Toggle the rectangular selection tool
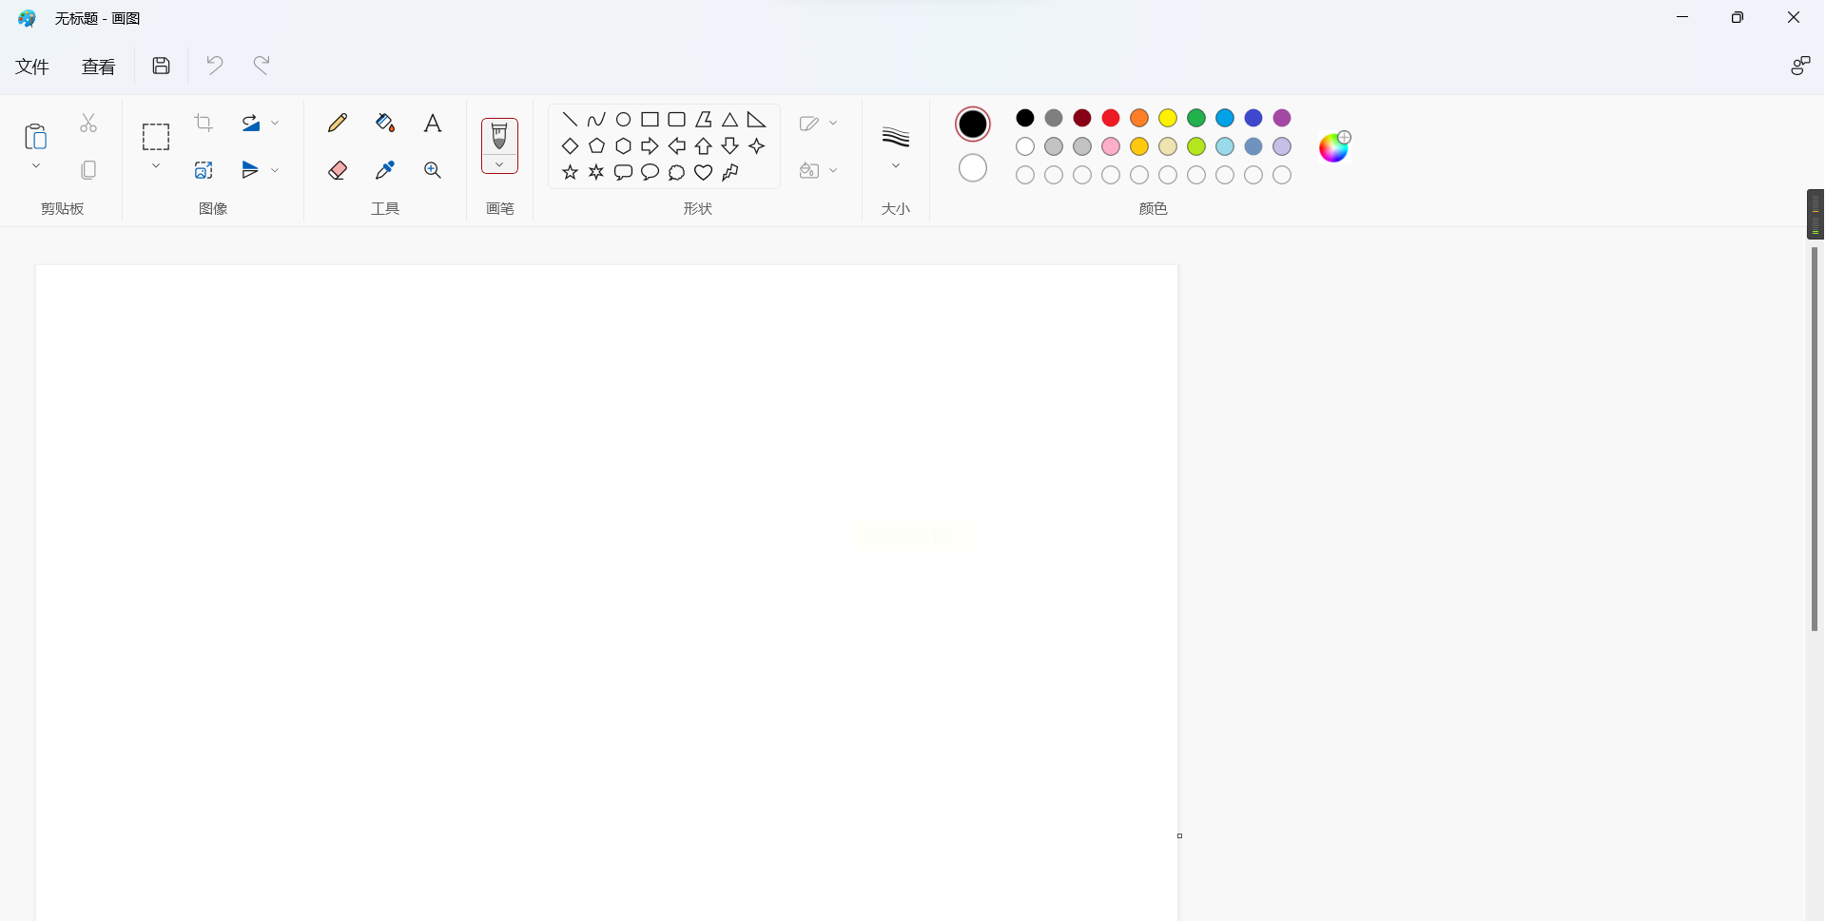 (x=156, y=137)
